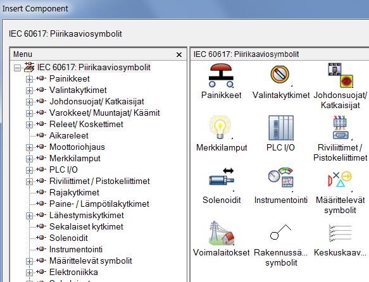Expand the Riviliittimet / Pistokeliittimet node
The width and height of the screenshot is (369, 282).
coord(29,181)
